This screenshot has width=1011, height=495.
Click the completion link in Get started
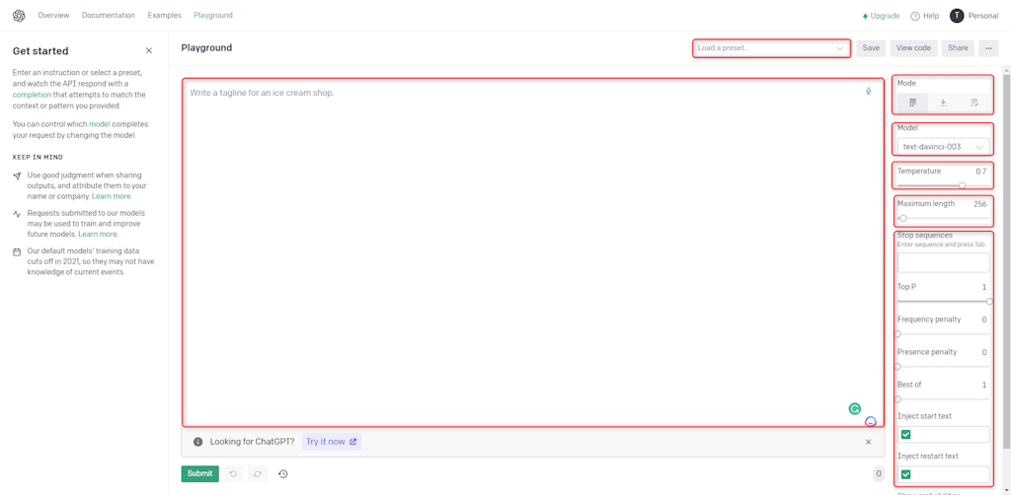tap(33, 95)
